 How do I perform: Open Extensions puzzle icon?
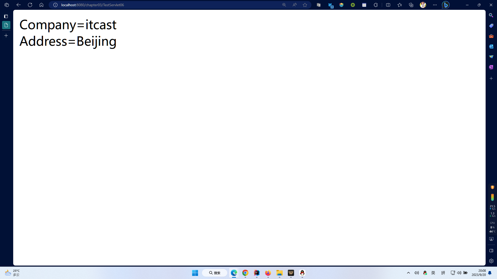coord(376,5)
